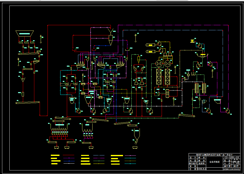244x174 pixels.
Task: Select the right tall cross-braced filter column
Action: click(167, 77)
